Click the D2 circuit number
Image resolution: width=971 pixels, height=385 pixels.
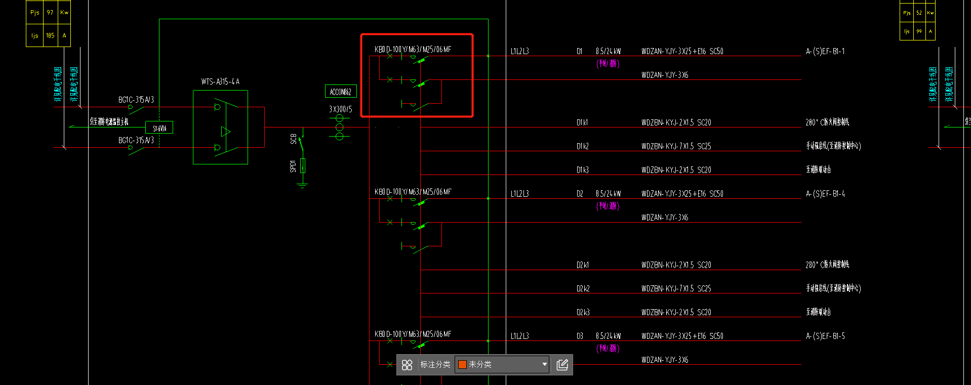tap(580, 194)
